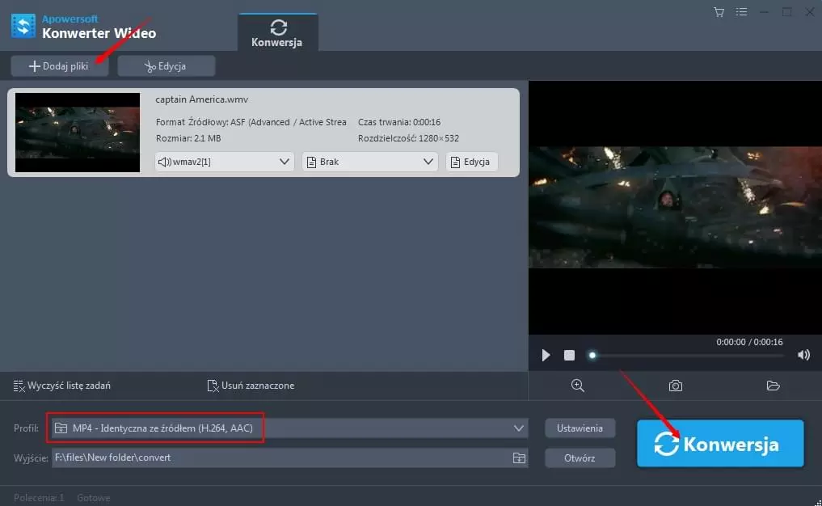
Task: Click the zoom magnifier icon under preview
Action: pos(578,386)
